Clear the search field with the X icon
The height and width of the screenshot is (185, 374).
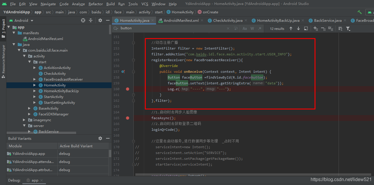point(228,28)
